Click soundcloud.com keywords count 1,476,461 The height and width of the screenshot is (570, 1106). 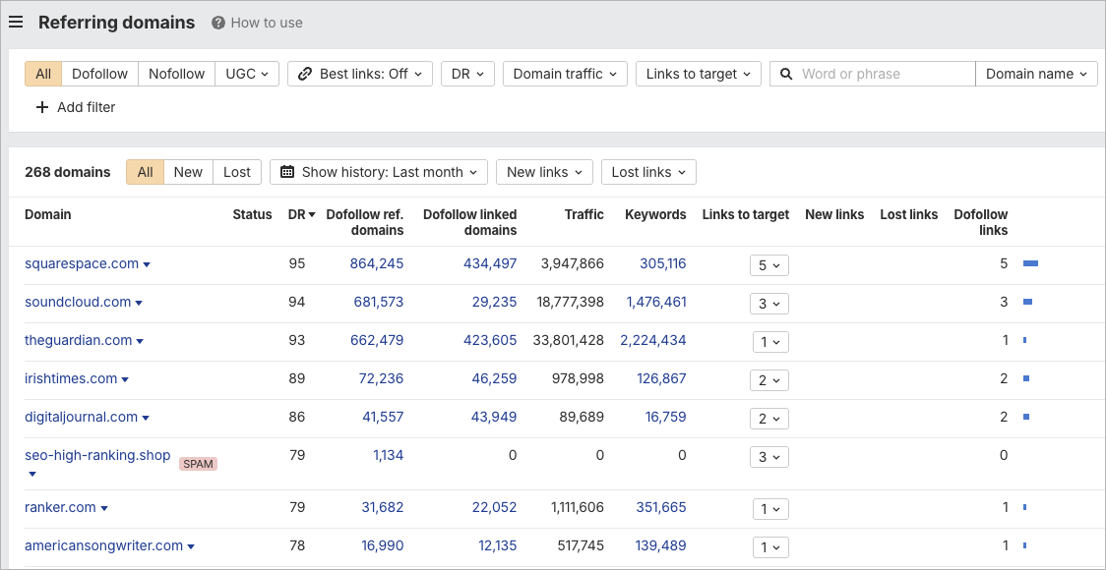[656, 302]
